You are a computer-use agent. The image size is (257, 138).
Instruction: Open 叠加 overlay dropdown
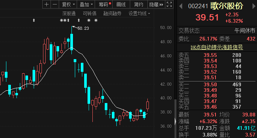pos(86,4)
